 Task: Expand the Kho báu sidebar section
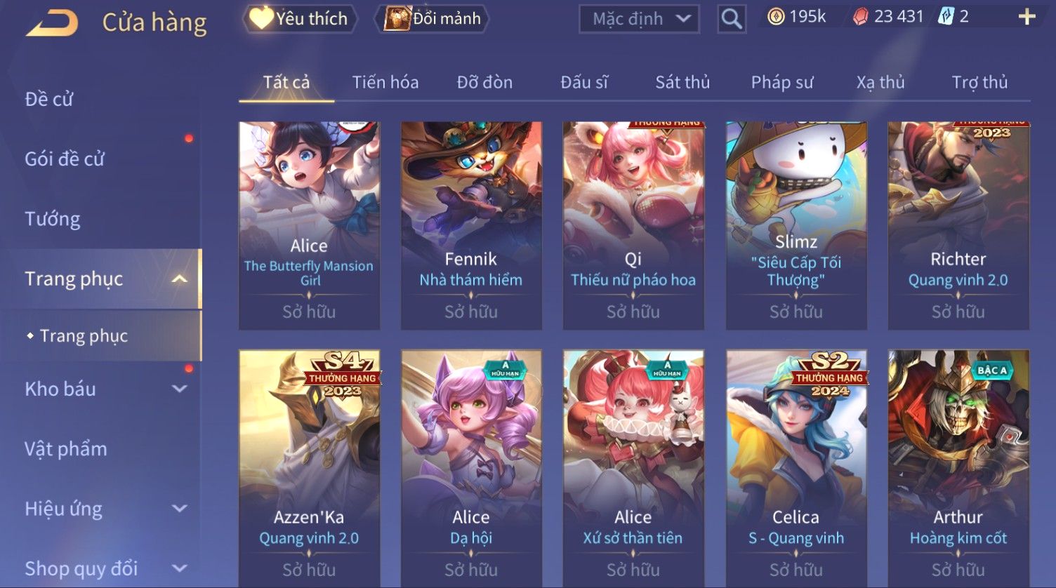[180, 389]
